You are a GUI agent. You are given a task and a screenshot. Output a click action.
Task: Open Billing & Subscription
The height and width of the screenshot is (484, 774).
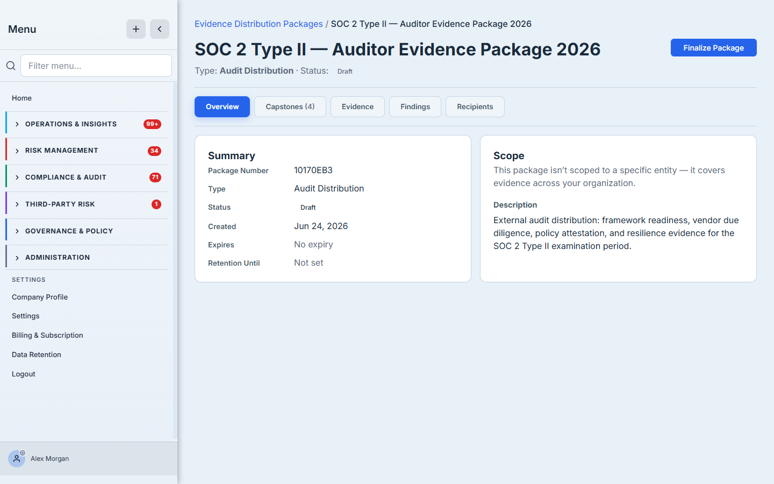click(47, 335)
